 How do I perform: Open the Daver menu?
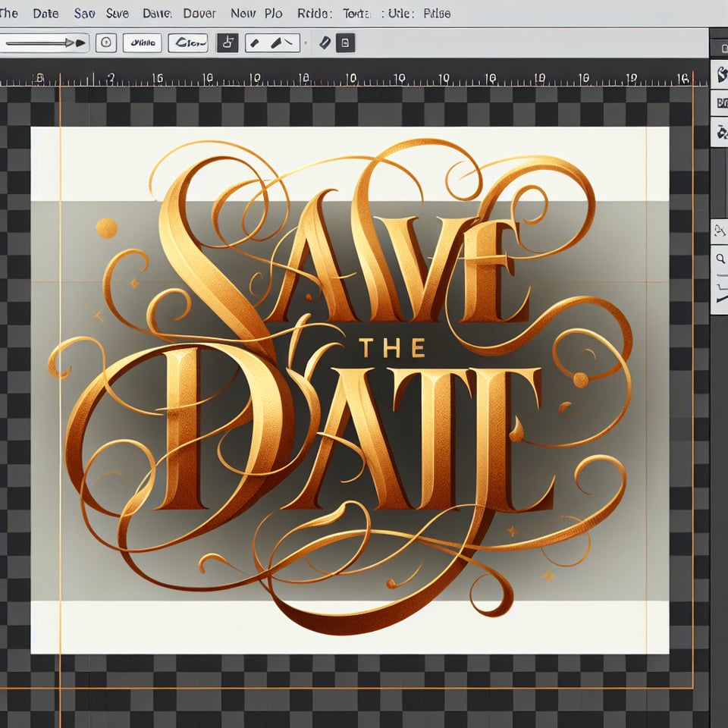point(199,14)
